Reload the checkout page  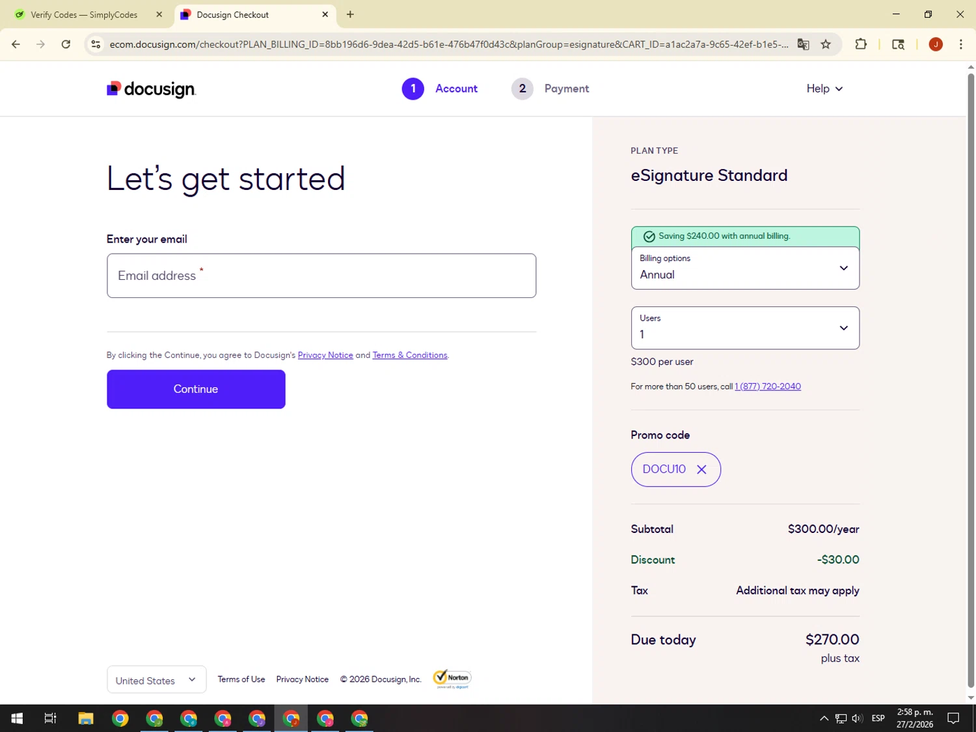(x=66, y=44)
